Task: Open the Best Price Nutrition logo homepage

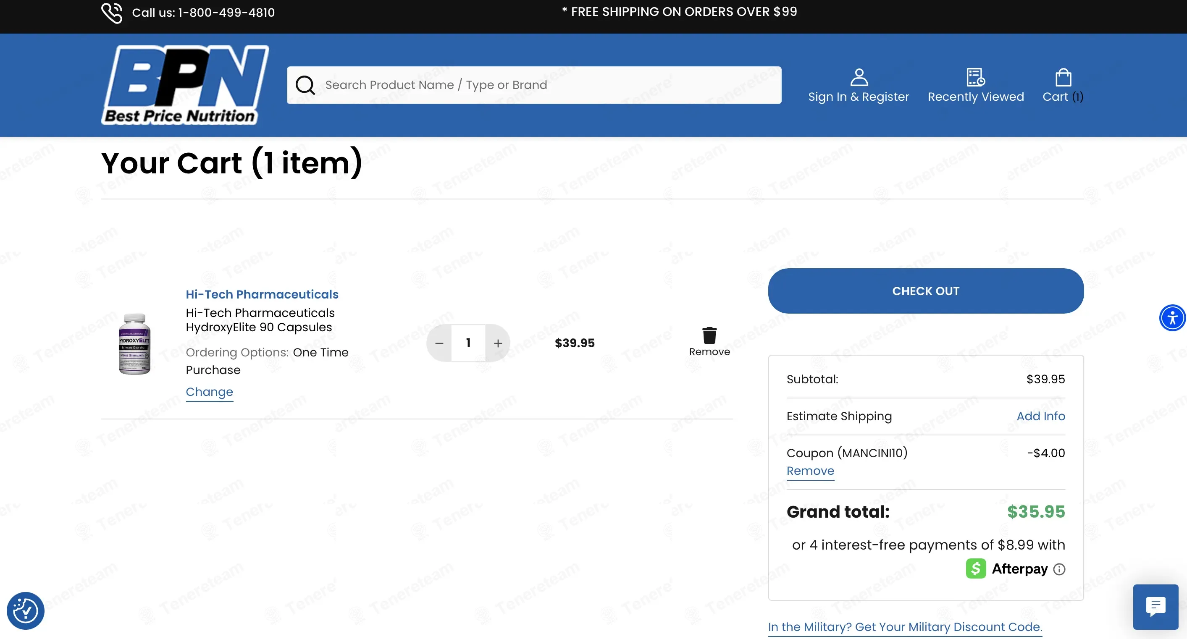Action: point(185,85)
